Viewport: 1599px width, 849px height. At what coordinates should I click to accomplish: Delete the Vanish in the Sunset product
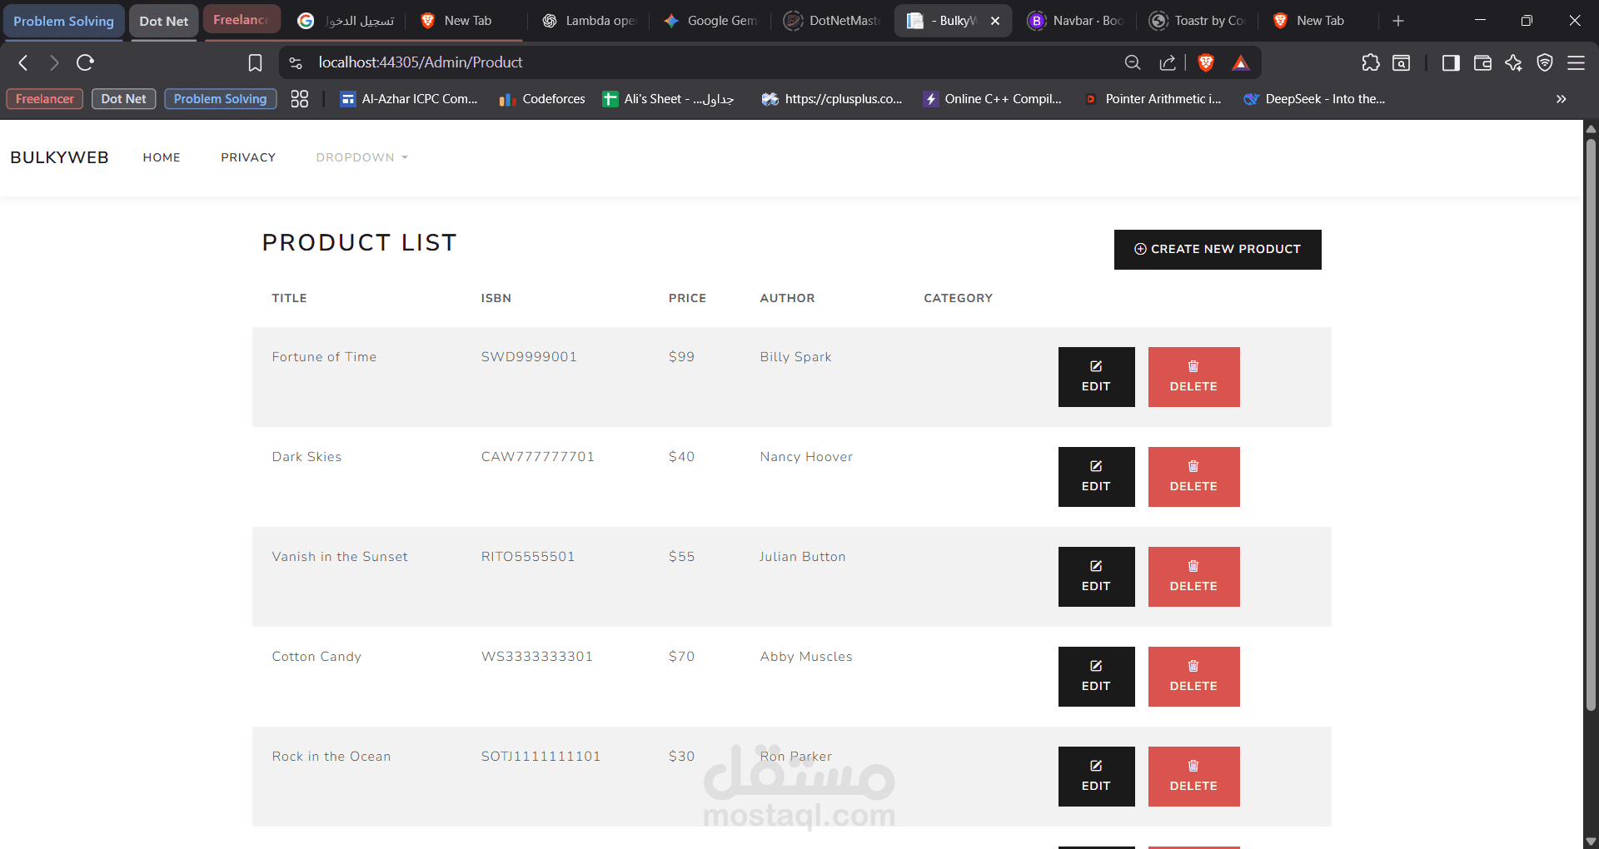pyautogui.click(x=1193, y=577)
